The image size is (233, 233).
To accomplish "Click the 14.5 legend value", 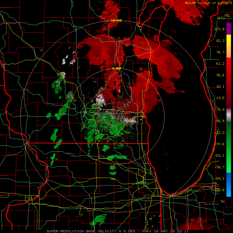I will 220,98.
